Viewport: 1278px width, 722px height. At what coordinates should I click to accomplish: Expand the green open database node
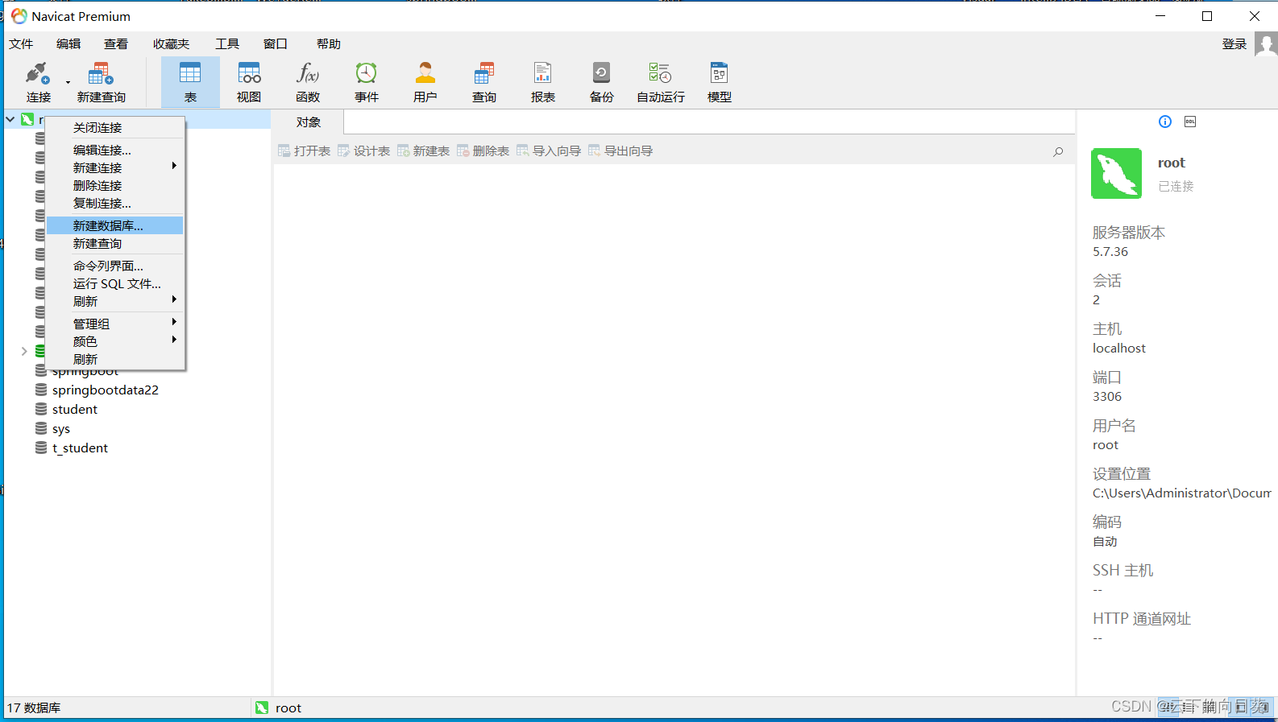tap(24, 351)
